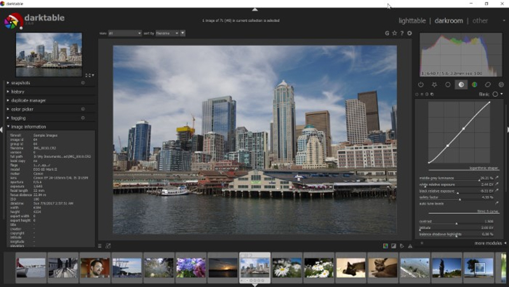Image resolution: width=509 pixels, height=287 pixels.
Task: Adjust the contrast slider
Action: [x=457, y=223]
